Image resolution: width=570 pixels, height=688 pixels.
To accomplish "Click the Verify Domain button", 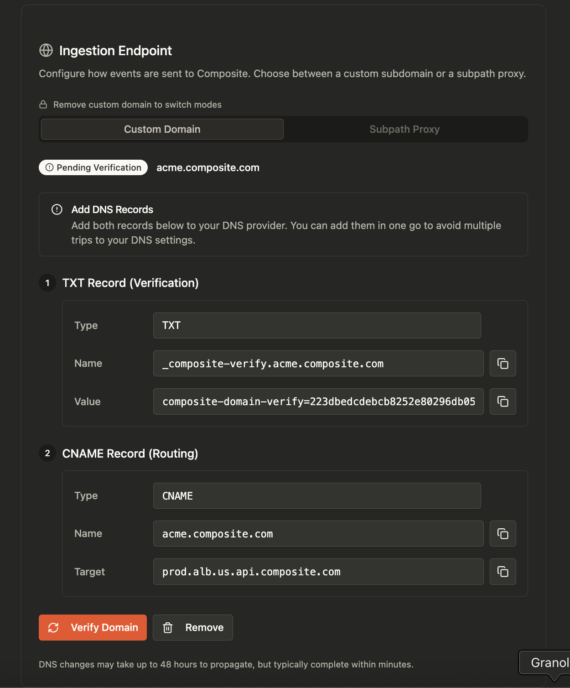I will [93, 627].
